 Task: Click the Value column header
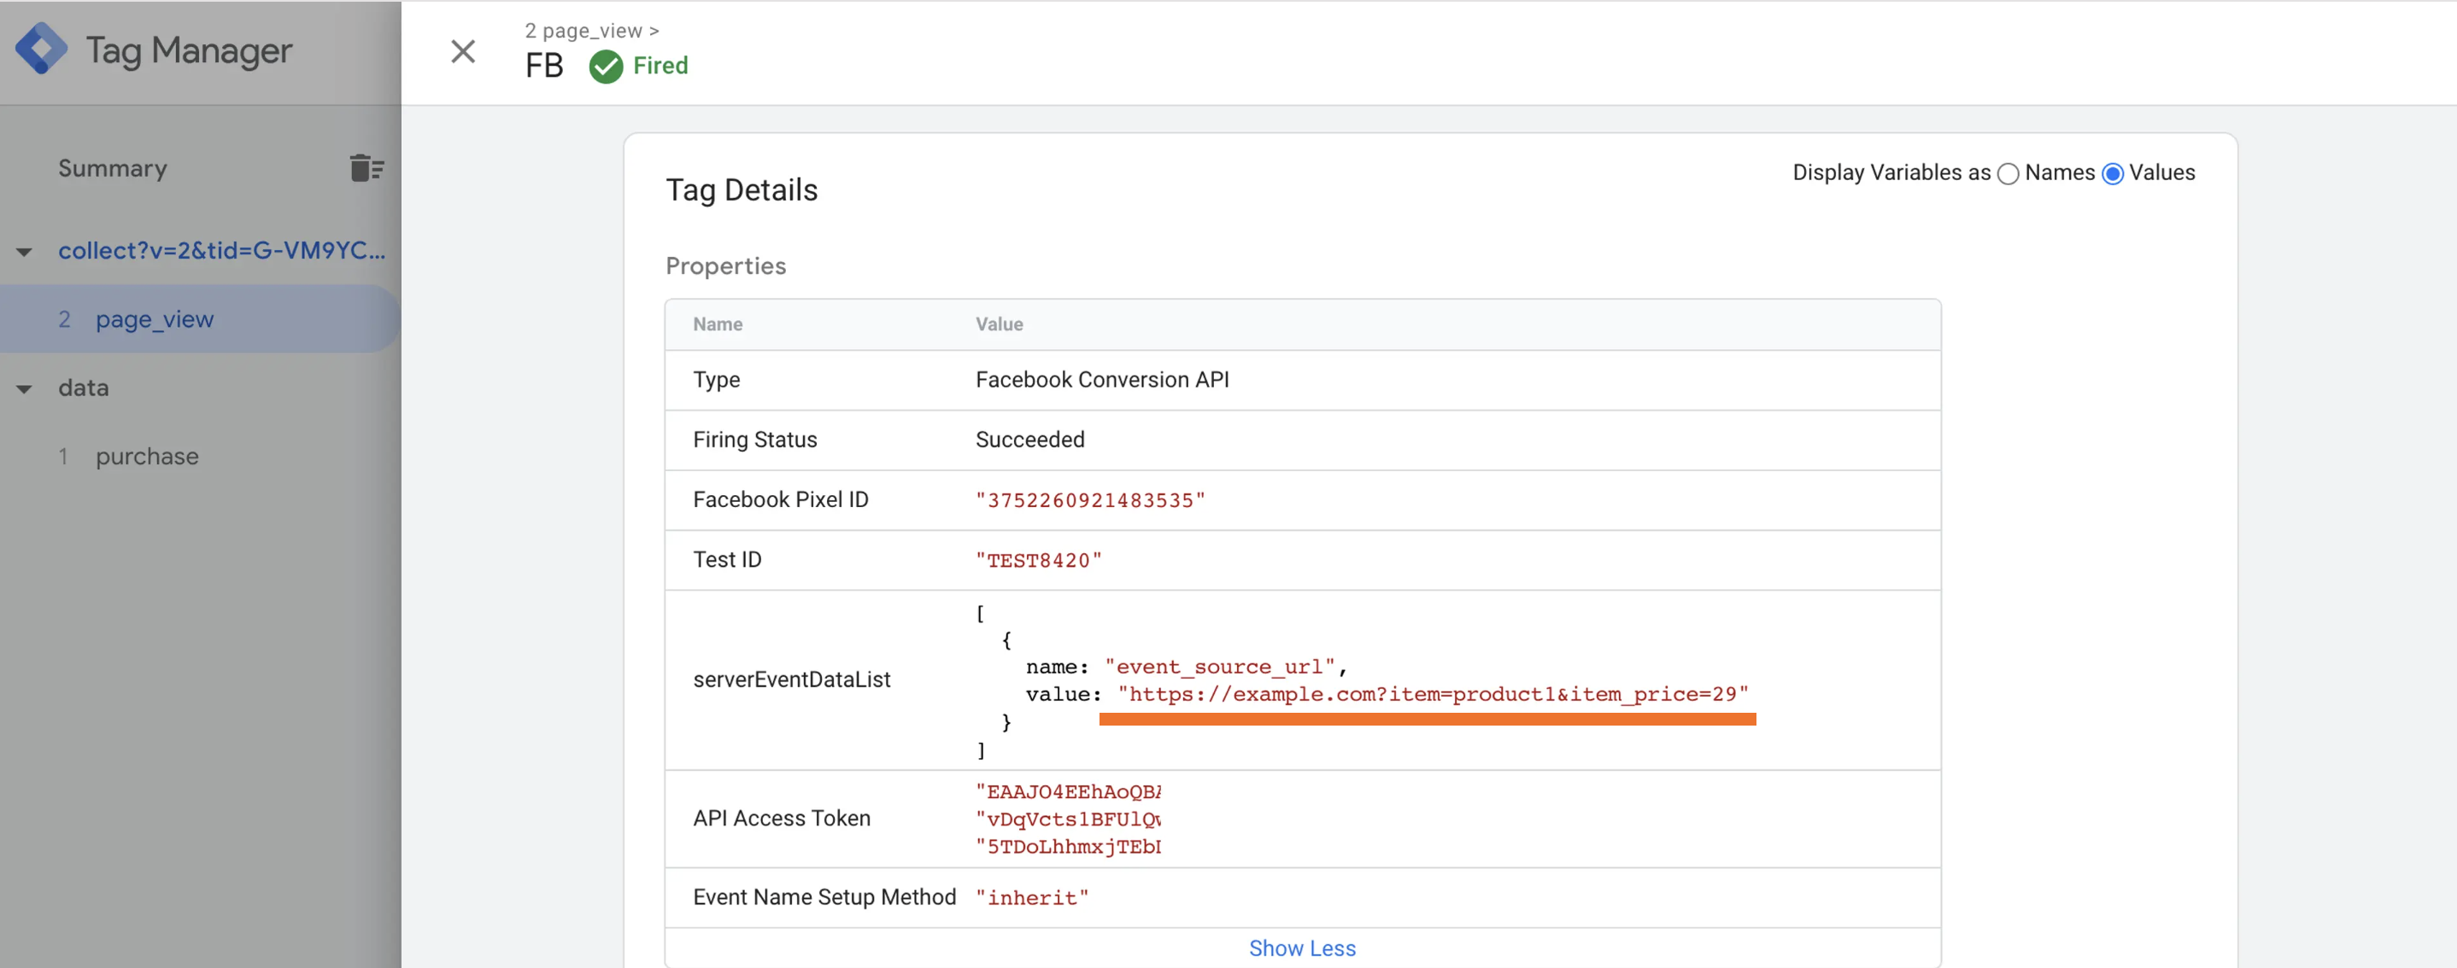999,325
